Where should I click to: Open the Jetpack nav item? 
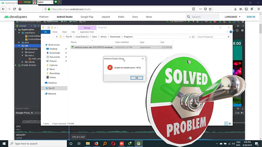[106, 17]
